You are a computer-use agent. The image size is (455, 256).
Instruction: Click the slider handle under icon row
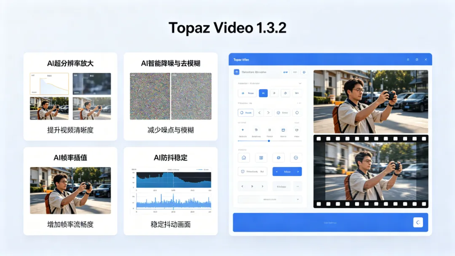coord(269,141)
